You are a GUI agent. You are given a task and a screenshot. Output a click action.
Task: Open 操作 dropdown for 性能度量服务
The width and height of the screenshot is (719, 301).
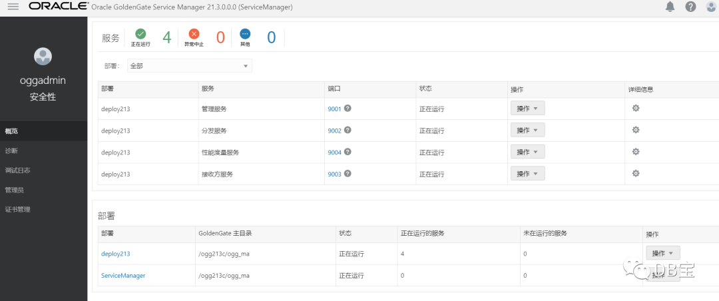pyautogui.click(x=528, y=152)
